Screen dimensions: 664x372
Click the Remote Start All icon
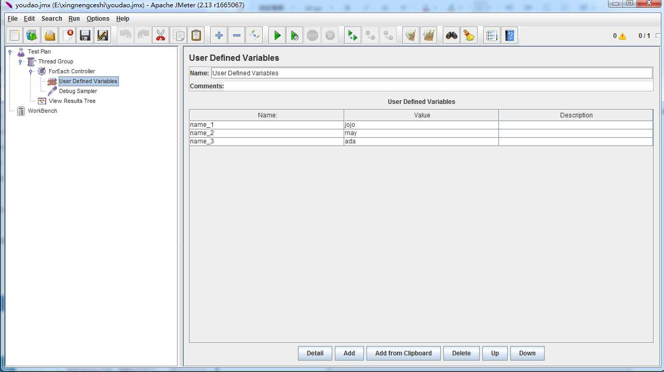pos(353,35)
